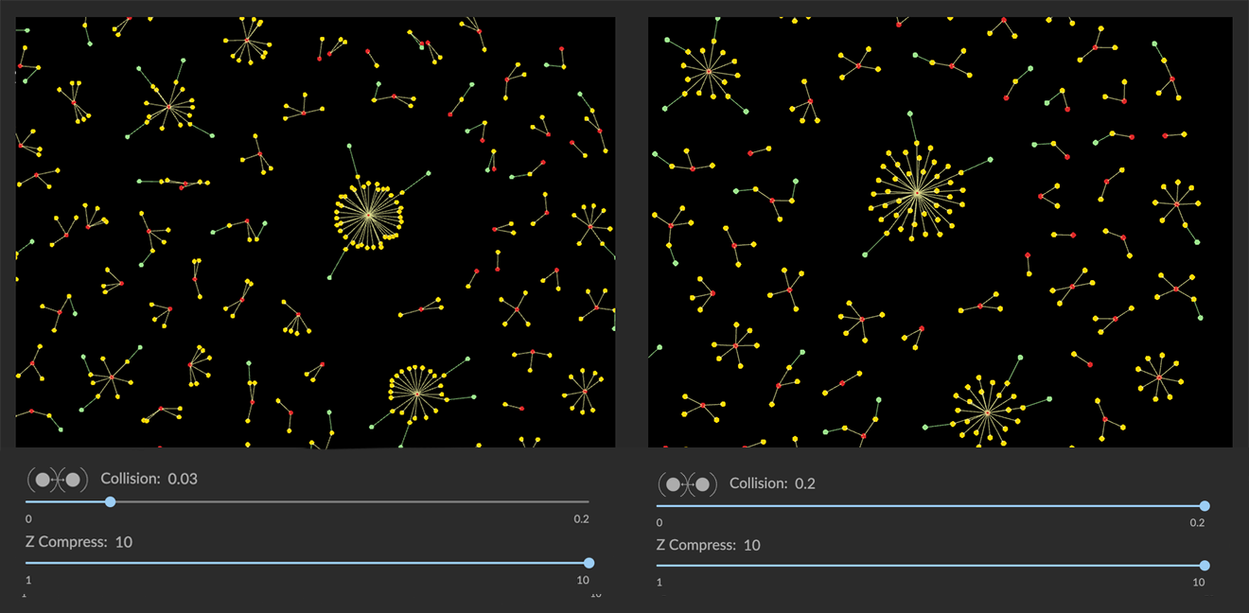This screenshot has width=1249, height=613.
Task: Click right panel Z Compress slider handle
Action: click(1205, 566)
